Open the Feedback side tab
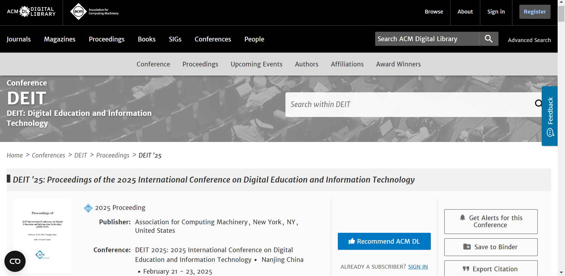 tap(550, 116)
